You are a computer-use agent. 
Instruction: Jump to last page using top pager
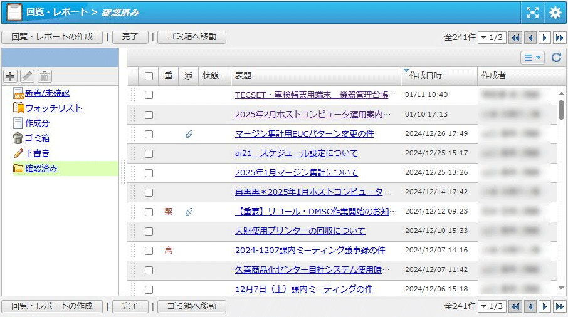click(560, 38)
